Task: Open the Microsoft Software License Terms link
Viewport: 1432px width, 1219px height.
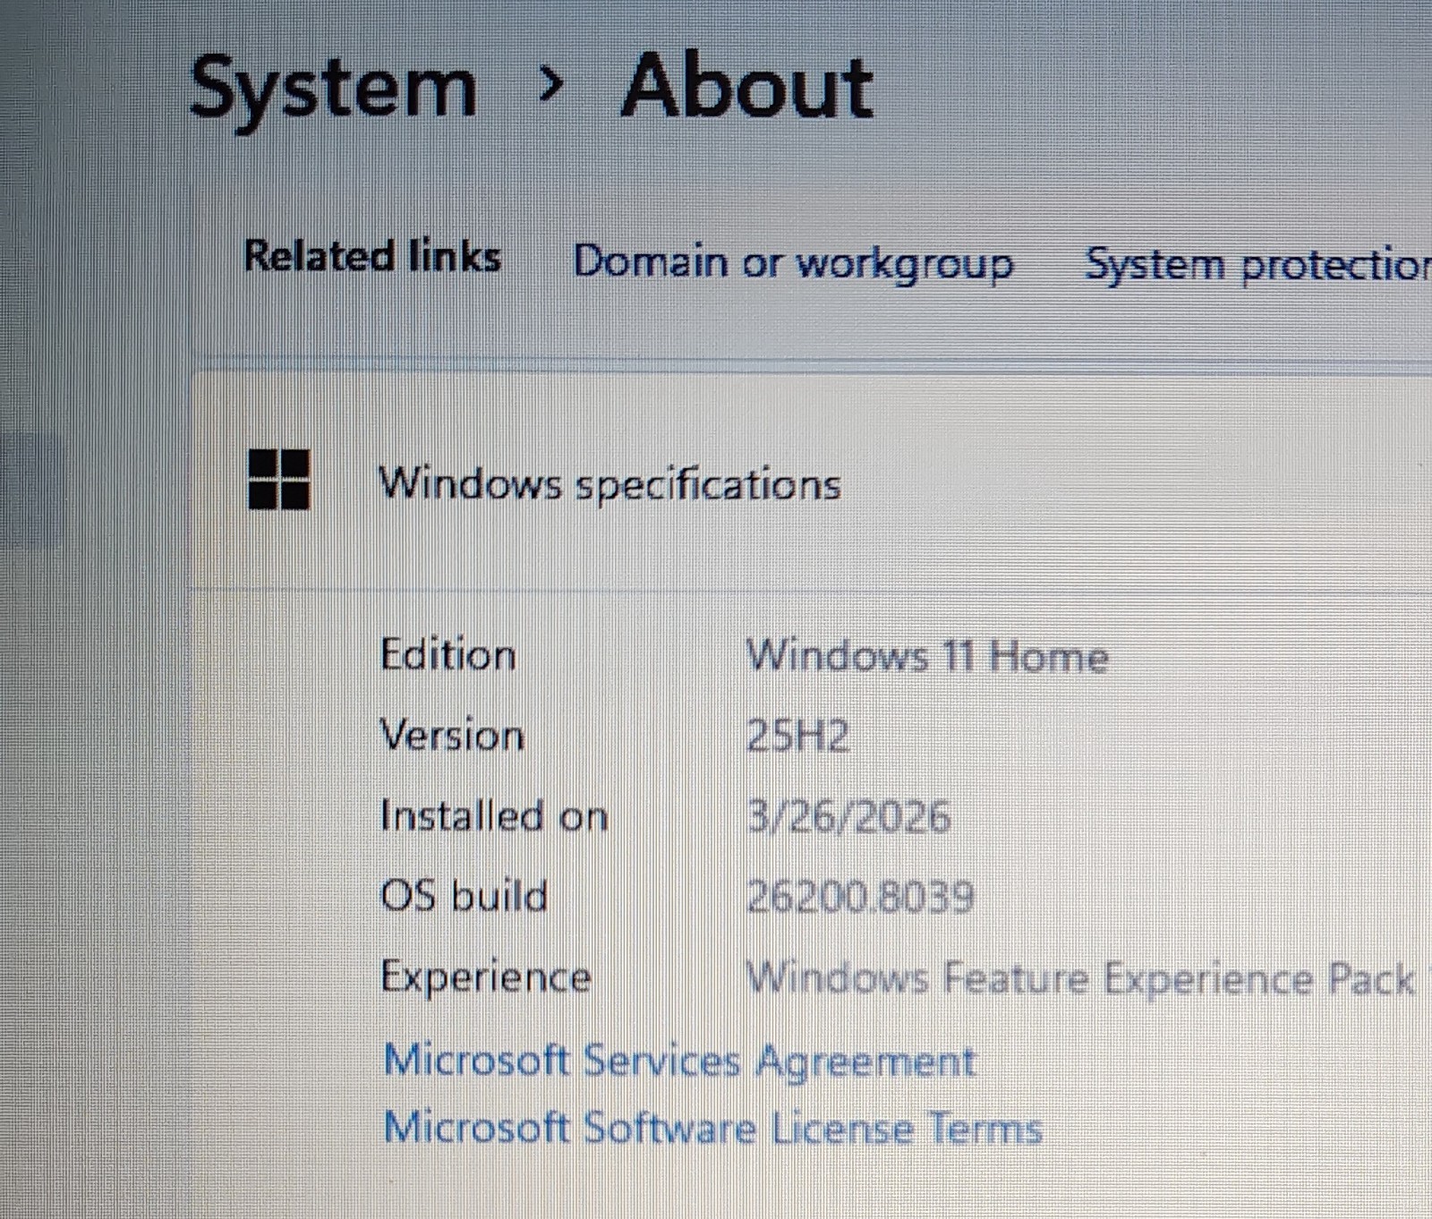Action: click(712, 1128)
